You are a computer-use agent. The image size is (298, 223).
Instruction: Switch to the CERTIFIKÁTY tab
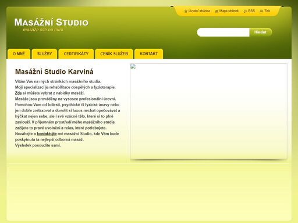(76, 54)
